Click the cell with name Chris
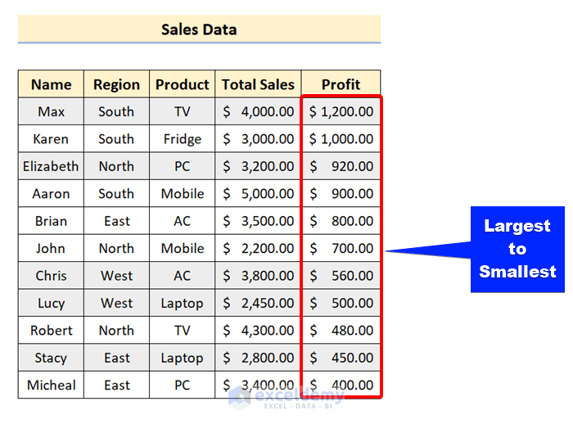 tap(51, 276)
